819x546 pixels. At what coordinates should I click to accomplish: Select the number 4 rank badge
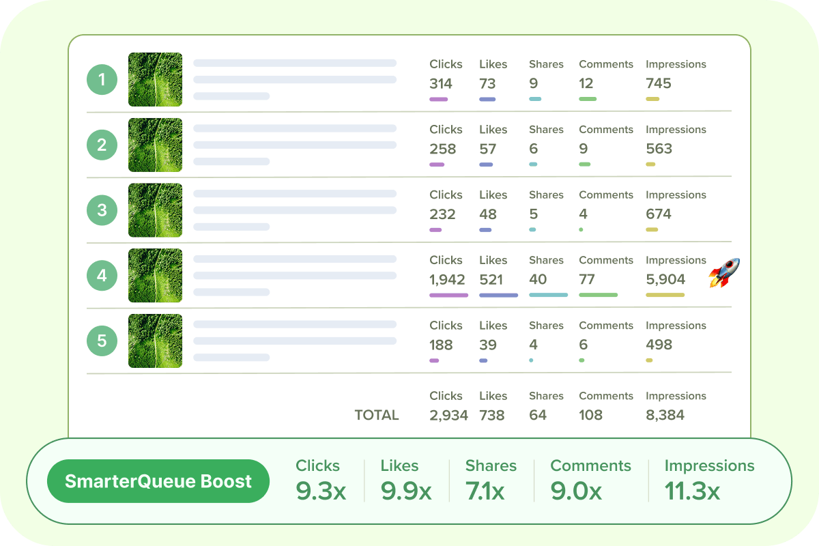[102, 276]
